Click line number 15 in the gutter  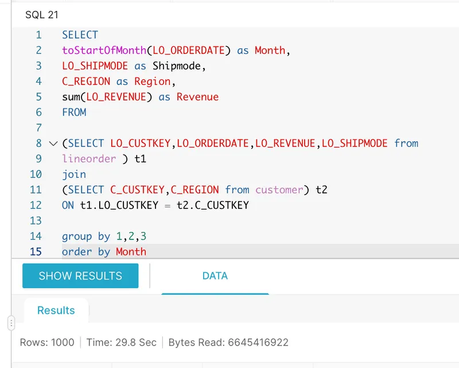tap(36, 251)
